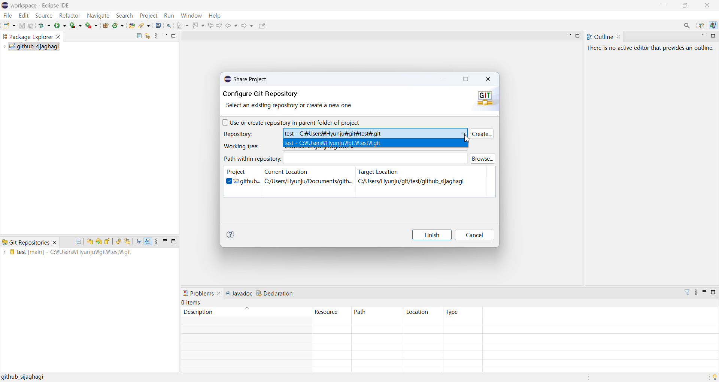
Task: Toggle Skip All Breakpoints icon
Action: point(169,25)
